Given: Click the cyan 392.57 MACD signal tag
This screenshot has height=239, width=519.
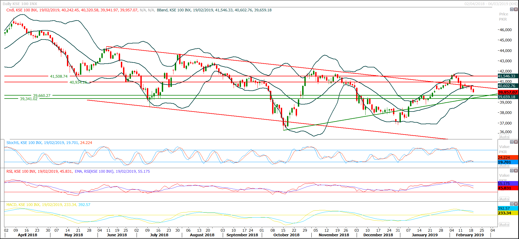Looking at the screenshot, I should 508,208.
